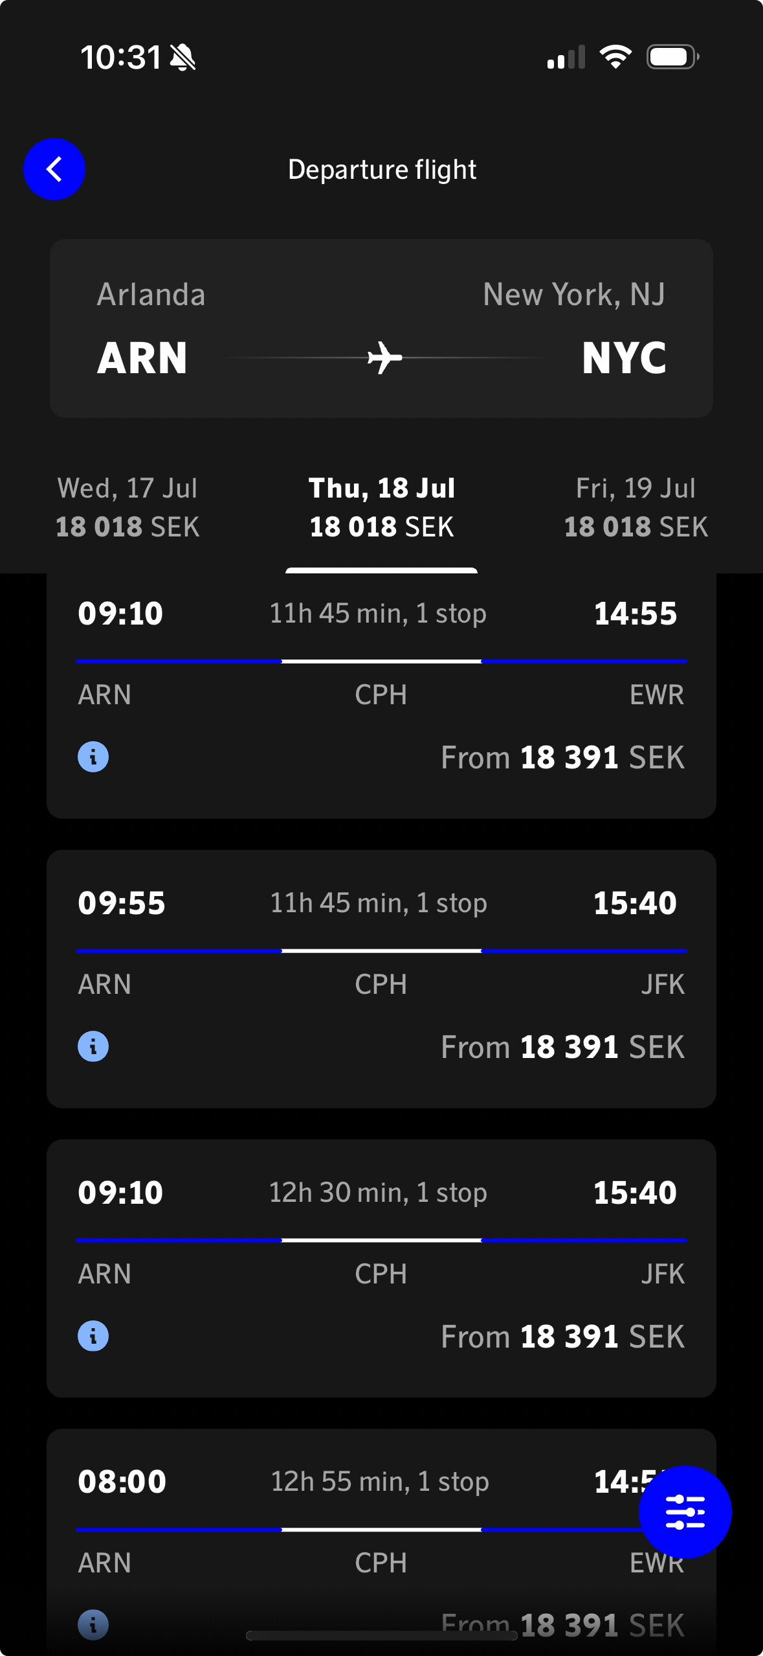763x1656 pixels.
Task: Tap the battery indicator icon
Action: coord(672,57)
